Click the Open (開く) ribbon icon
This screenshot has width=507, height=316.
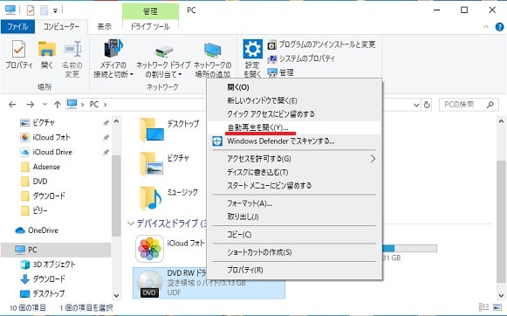point(47,54)
